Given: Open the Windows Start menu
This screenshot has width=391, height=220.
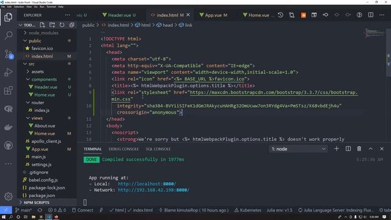Looking at the screenshot, I should click(x=4, y=217).
